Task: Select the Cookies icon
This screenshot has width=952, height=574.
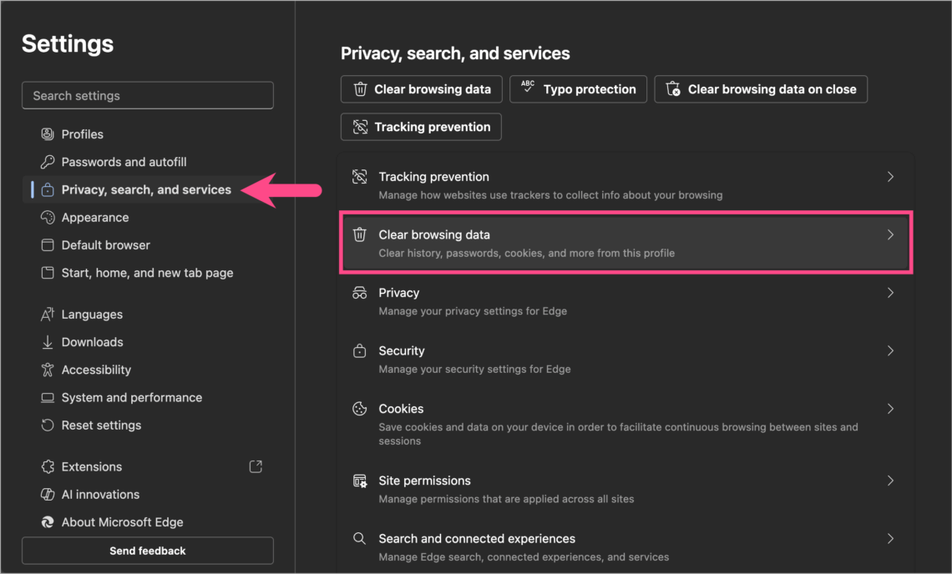Action: pos(360,409)
